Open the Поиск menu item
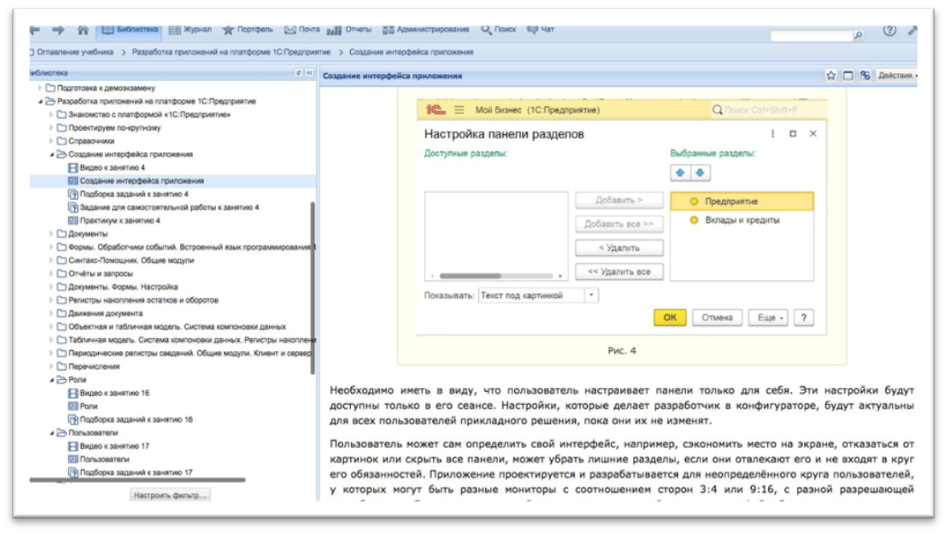 (x=498, y=30)
